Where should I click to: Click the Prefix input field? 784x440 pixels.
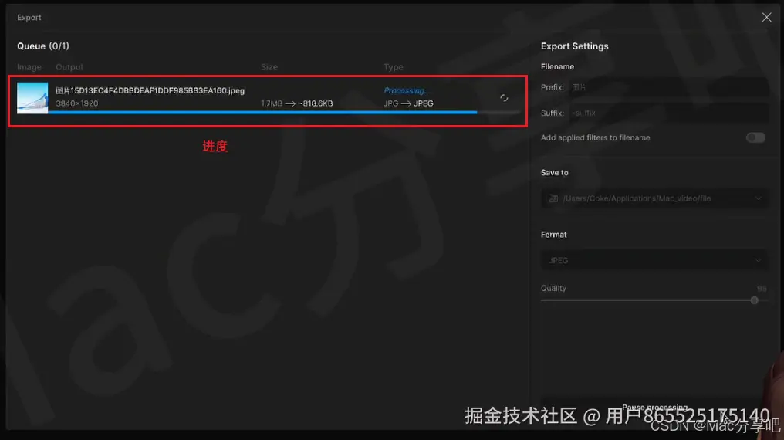coord(668,87)
